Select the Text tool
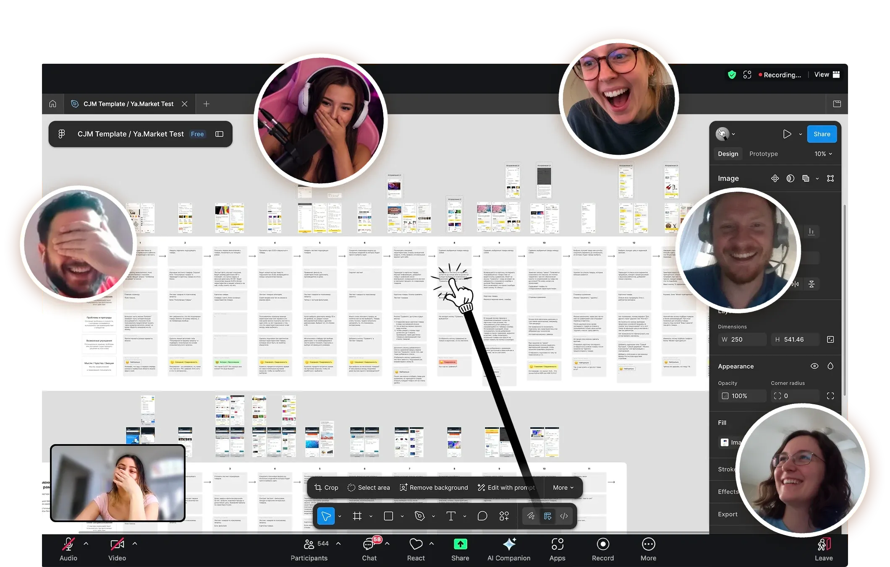Screen dimensions: 890x567 [451, 516]
